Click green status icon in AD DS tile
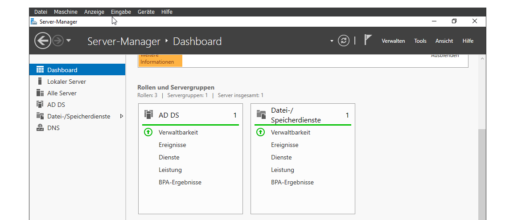Viewport: 530px width, 220px height. (x=148, y=132)
